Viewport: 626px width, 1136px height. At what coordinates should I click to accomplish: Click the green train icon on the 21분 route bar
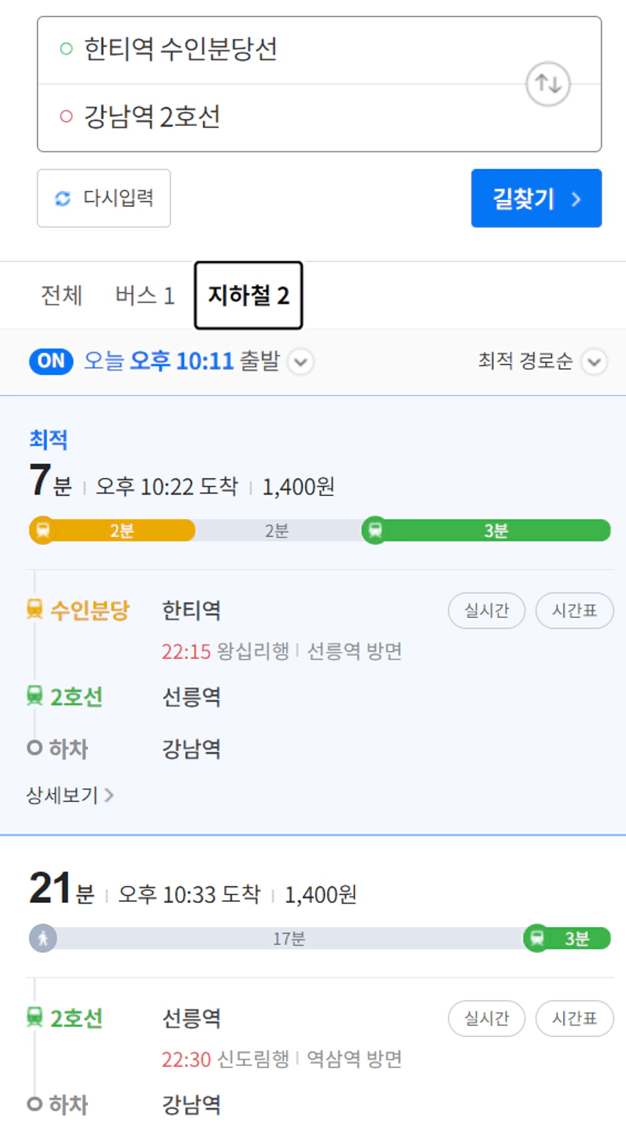pos(537,938)
